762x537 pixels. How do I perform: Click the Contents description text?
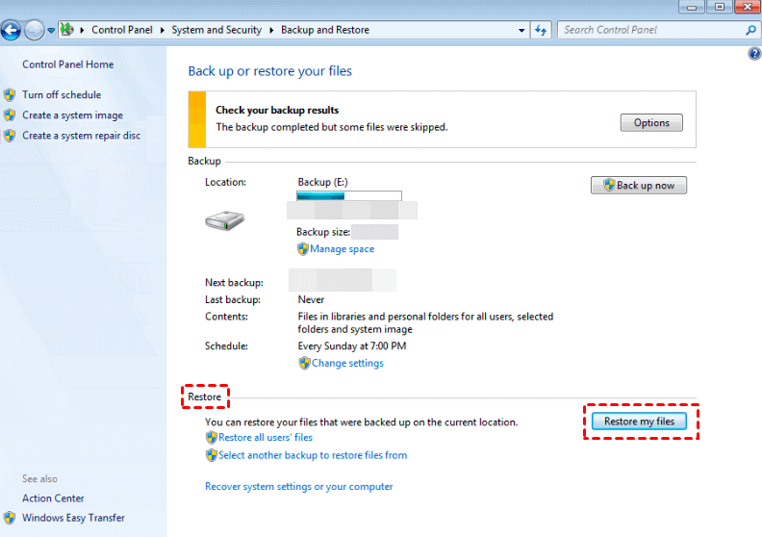pos(425,322)
